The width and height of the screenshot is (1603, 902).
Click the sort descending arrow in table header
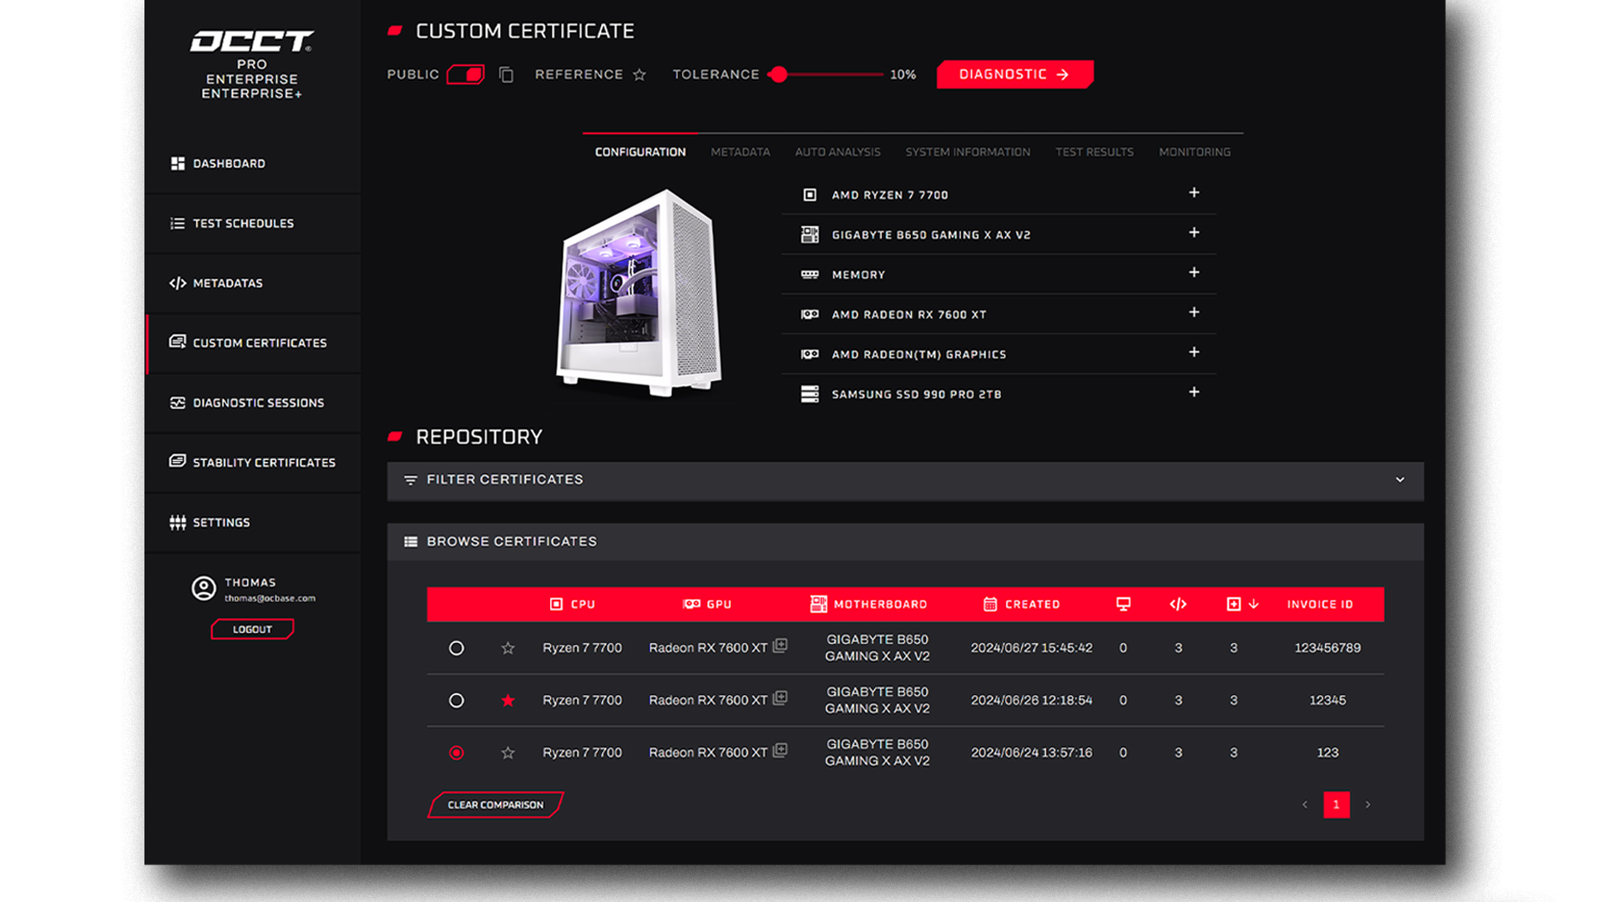pyautogui.click(x=1253, y=604)
